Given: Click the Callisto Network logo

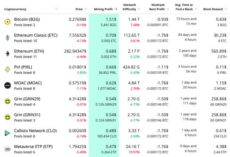Looking at the screenshot, I should coord(7,133).
